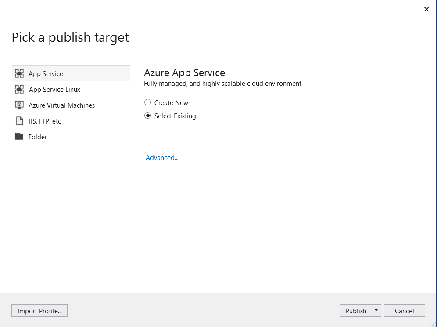
Task: Select the IIS, FTP, etc target
Action: click(71, 121)
